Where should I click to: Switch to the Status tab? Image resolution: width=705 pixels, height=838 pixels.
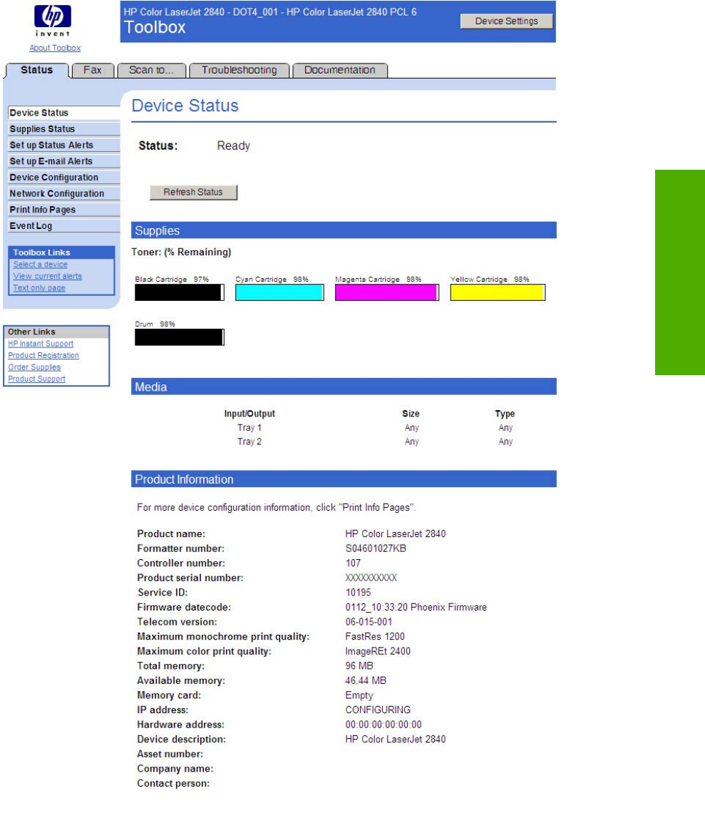(37, 70)
